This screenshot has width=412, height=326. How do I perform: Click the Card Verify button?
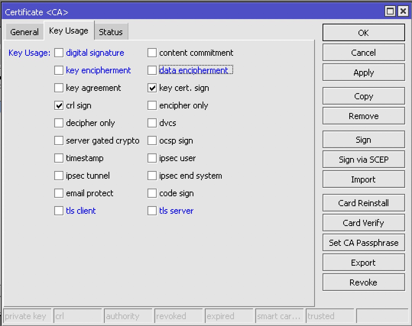pyautogui.click(x=363, y=223)
